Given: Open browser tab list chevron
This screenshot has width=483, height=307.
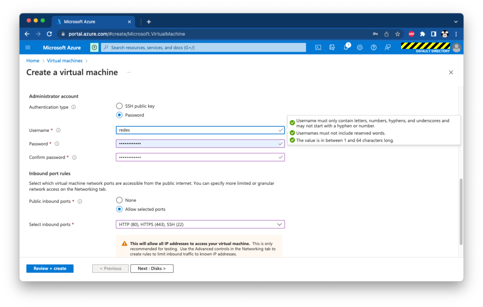Looking at the screenshot, I should click(456, 21).
